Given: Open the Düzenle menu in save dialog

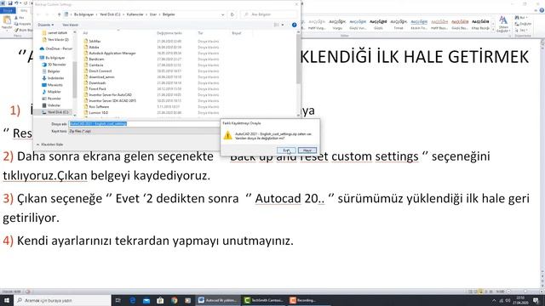Looking at the screenshot, I should coord(45,25).
